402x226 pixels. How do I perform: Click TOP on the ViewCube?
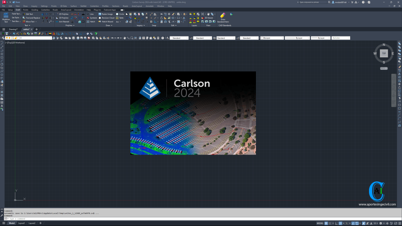click(384, 54)
